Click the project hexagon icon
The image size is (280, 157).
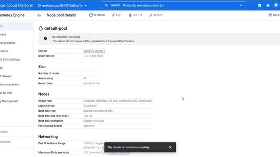click(x=39, y=6)
